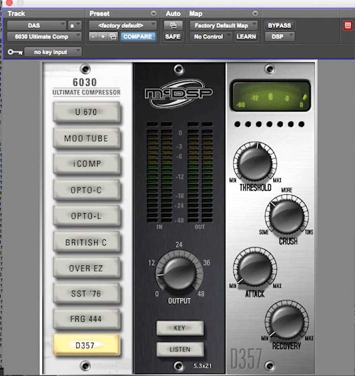The height and width of the screenshot is (376, 355).
Task: Toggle the LISTEN button
Action: pyautogui.click(x=179, y=349)
